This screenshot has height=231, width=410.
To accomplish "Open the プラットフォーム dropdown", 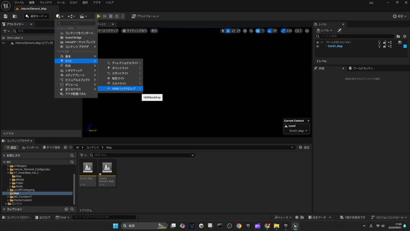I will [145, 16].
